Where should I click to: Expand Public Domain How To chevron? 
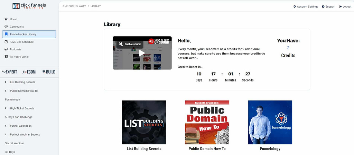click(x=6, y=91)
